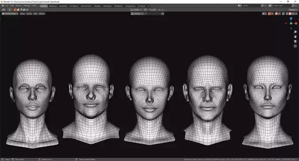
Task: Choose the Invert Selection mode icon
Action: tap(24, 10)
